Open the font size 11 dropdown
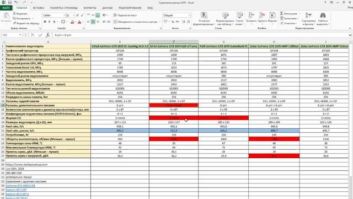 pos(73,15)
